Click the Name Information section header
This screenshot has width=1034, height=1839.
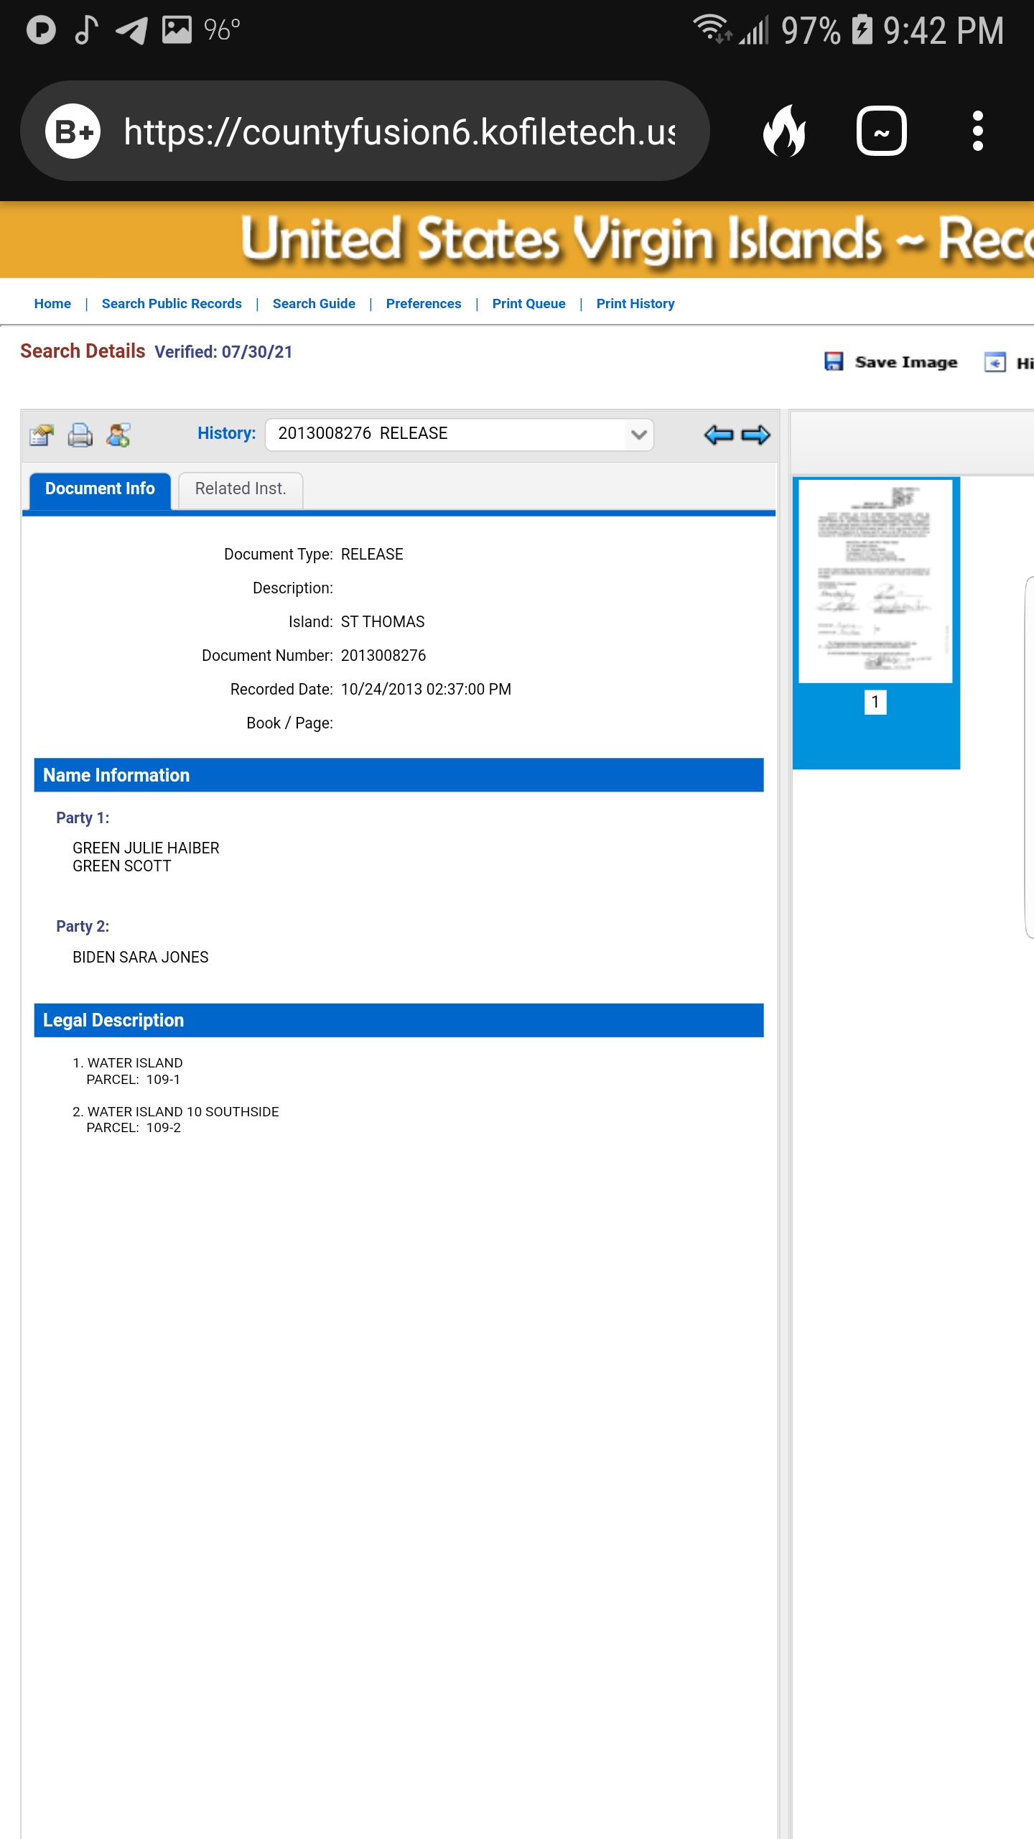399,775
